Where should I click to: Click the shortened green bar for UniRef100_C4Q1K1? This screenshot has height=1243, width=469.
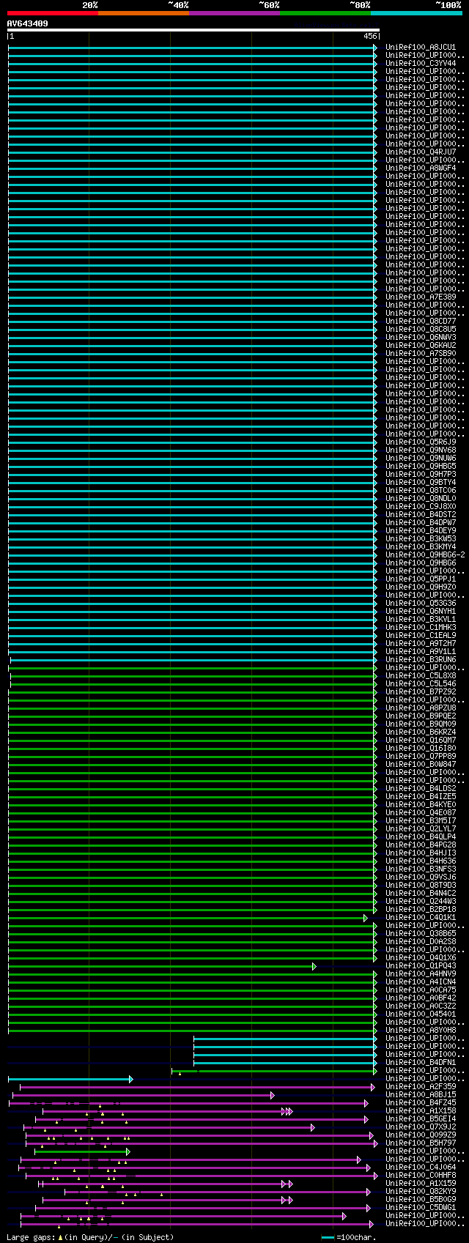(x=188, y=918)
